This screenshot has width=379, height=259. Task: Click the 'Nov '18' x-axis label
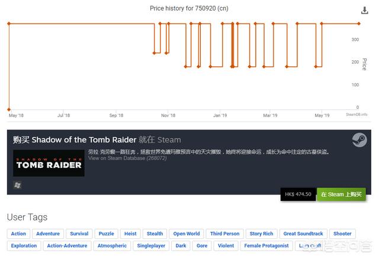point(168,116)
